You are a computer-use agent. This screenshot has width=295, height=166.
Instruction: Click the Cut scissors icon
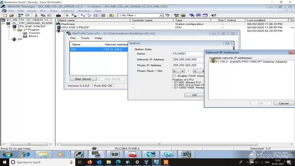tap(36, 15)
